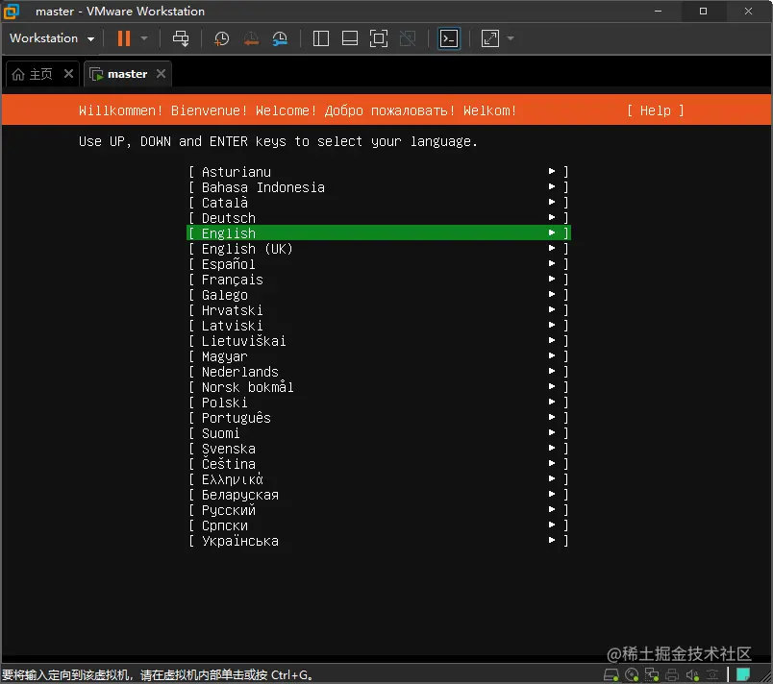
Task: Click the network adapter status icon
Action: click(x=652, y=674)
